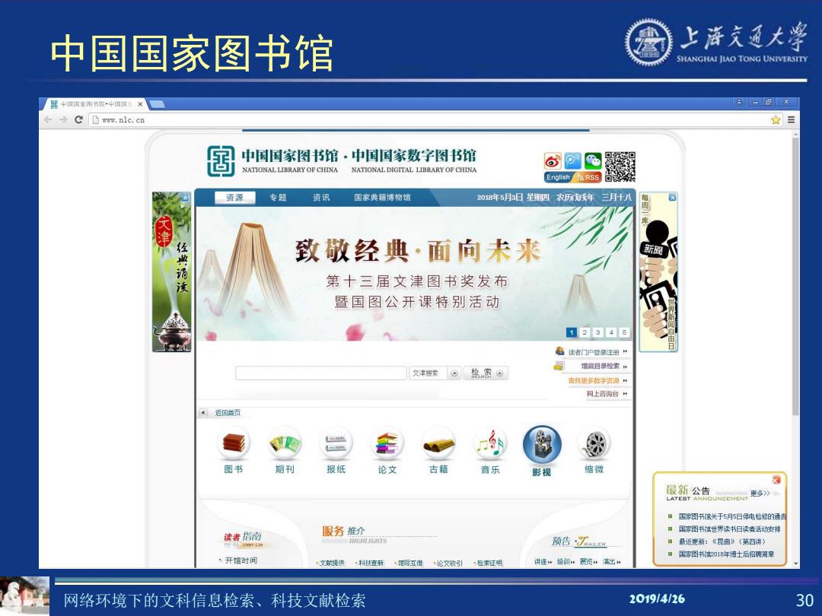The image size is (822, 616).
Task: Open announcement 国家图书馆世界读书日读者活动安排
Action: (729, 529)
